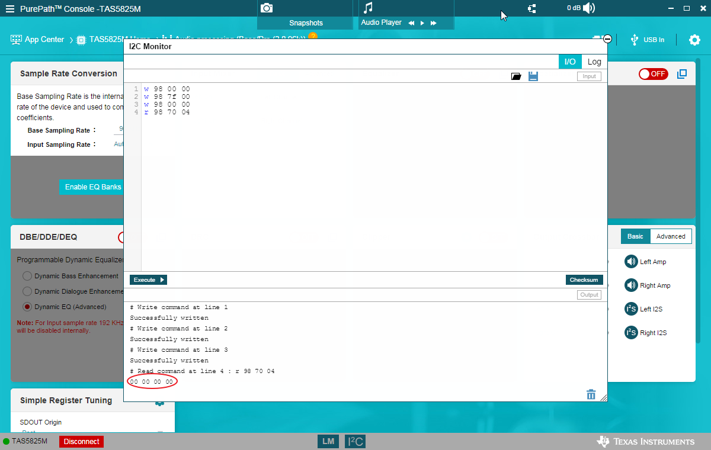Image resolution: width=711 pixels, height=450 pixels.
Task: Switch the red OFF toggle on
Action: click(x=653, y=74)
